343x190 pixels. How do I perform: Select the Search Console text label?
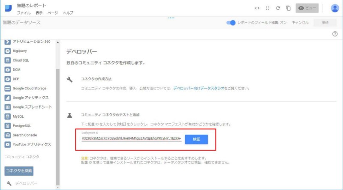[x=25, y=135]
